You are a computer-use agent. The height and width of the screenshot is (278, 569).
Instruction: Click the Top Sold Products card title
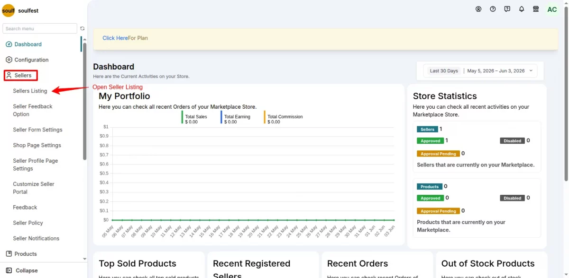coord(138,264)
